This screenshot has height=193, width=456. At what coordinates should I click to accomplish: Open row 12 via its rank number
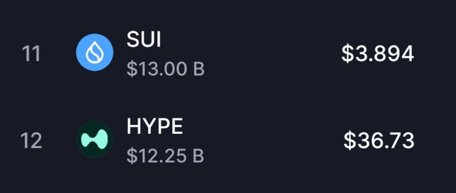(31, 141)
